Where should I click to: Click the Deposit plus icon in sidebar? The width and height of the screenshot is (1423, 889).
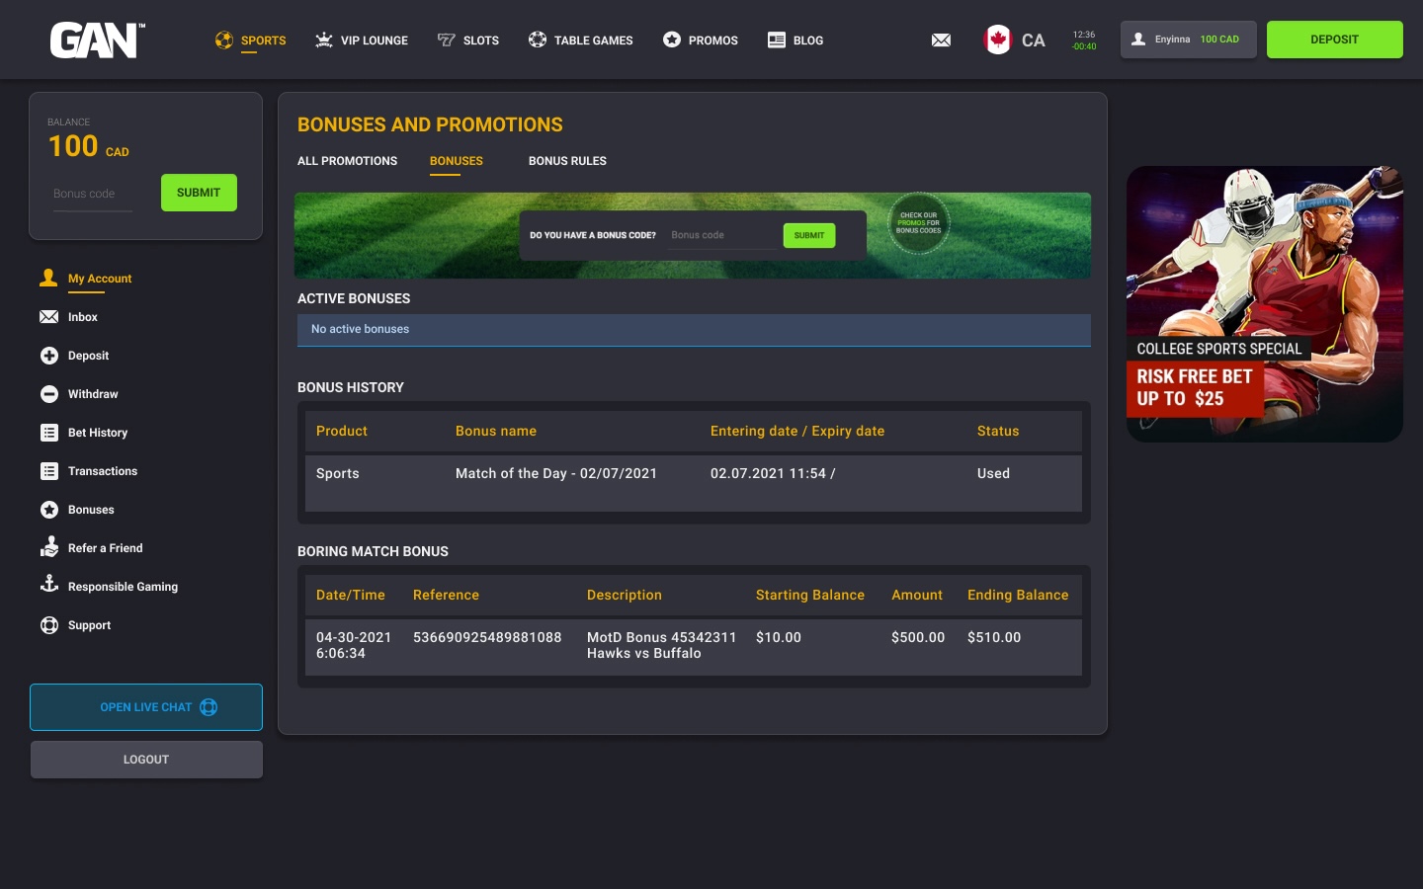pos(48,356)
